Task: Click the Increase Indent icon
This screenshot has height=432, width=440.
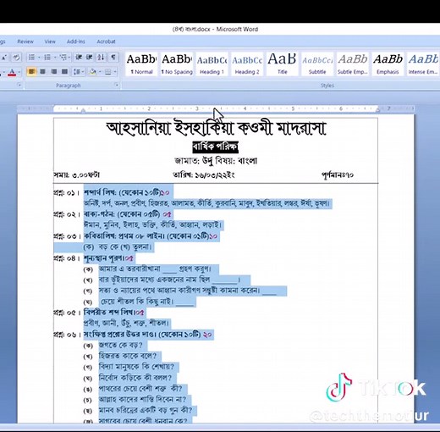Action: click(x=90, y=58)
